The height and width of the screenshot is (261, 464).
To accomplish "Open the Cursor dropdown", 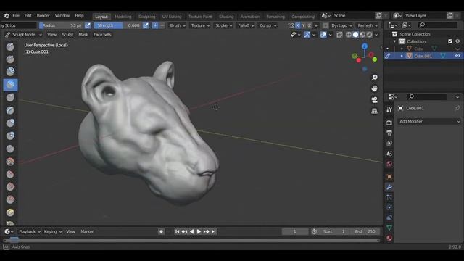I will (x=268, y=25).
